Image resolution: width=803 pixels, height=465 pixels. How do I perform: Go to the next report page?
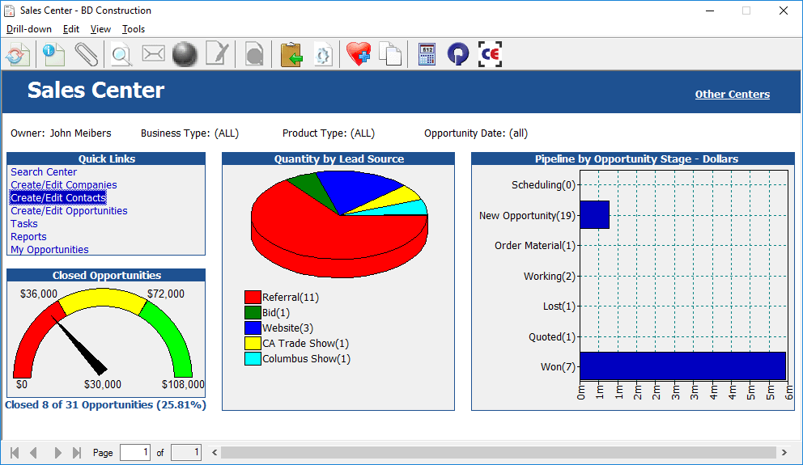[x=57, y=453]
